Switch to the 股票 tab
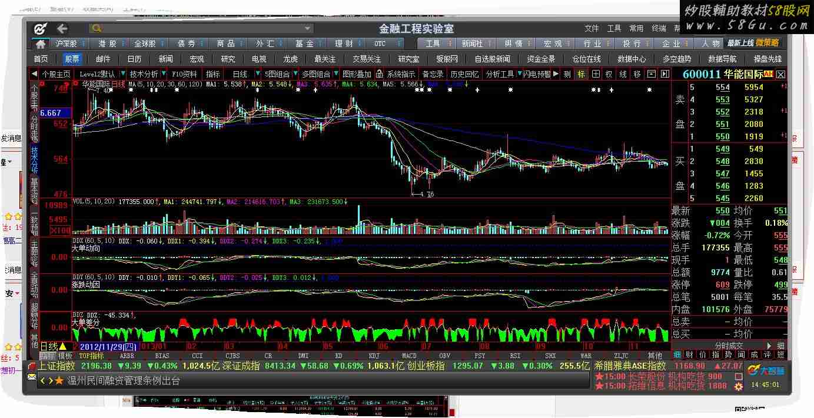This screenshot has width=814, height=418. [72, 59]
